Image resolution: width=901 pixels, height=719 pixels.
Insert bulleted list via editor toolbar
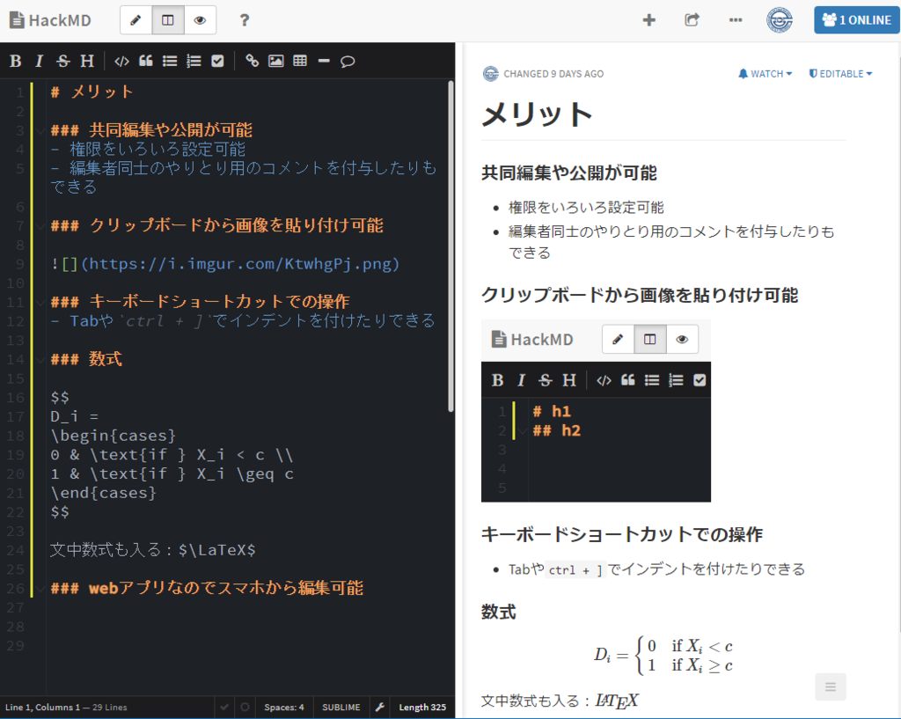(170, 61)
